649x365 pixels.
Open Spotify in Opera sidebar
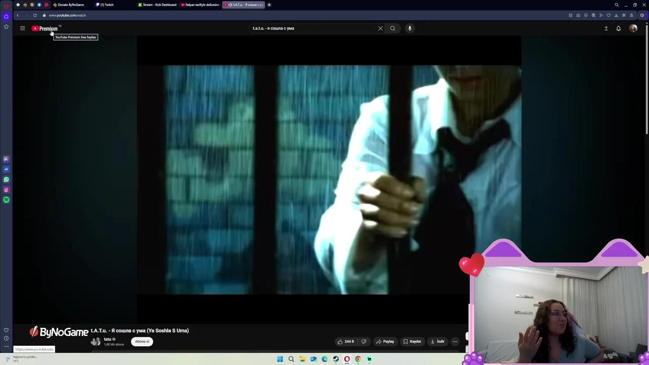click(6, 200)
